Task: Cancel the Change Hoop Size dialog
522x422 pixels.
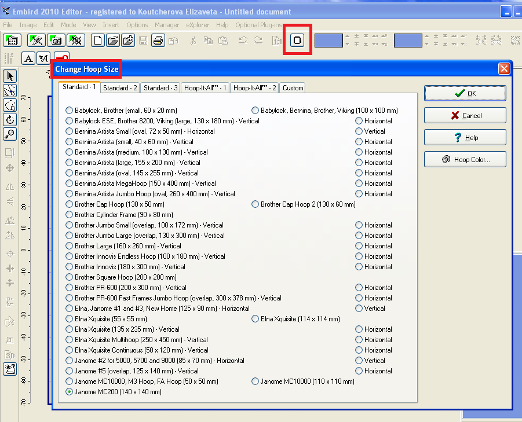Action: pyautogui.click(x=465, y=115)
